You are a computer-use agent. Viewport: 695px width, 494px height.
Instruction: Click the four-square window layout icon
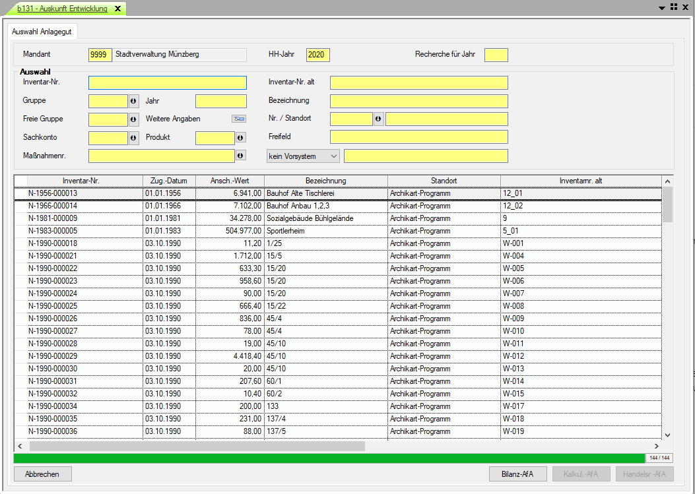pos(674,7)
